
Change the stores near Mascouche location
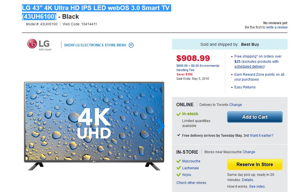click(249, 152)
